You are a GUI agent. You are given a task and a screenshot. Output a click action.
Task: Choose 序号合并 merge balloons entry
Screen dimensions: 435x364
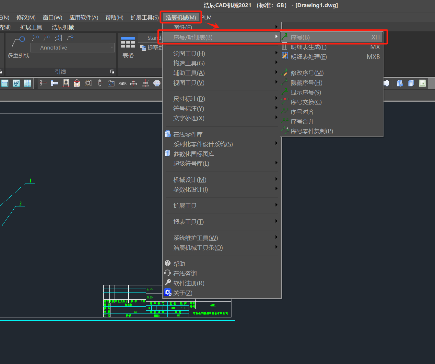pyautogui.click(x=332, y=122)
